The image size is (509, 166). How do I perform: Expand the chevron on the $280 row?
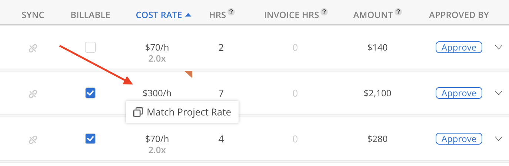pyautogui.click(x=499, y=139)
